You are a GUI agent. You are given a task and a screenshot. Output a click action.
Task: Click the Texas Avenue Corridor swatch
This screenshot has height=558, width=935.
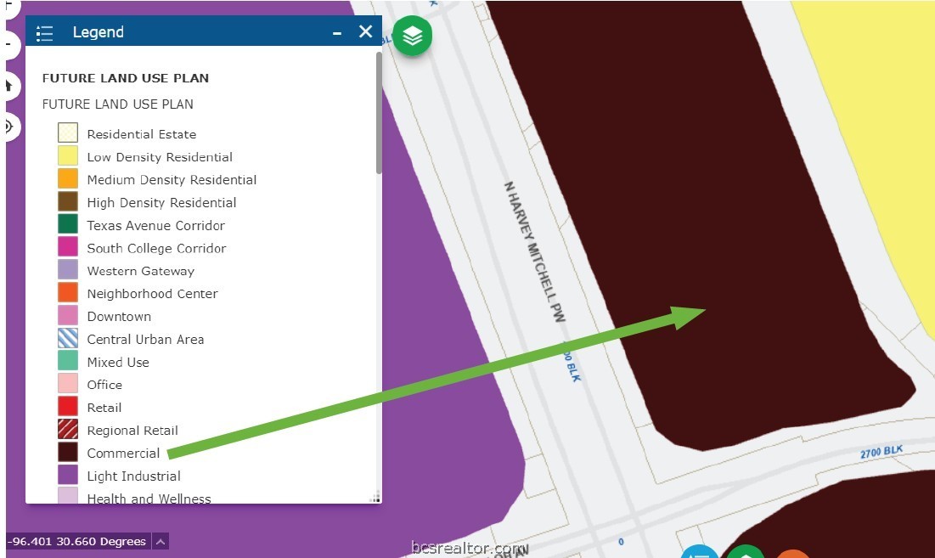(x=68, y=225)
